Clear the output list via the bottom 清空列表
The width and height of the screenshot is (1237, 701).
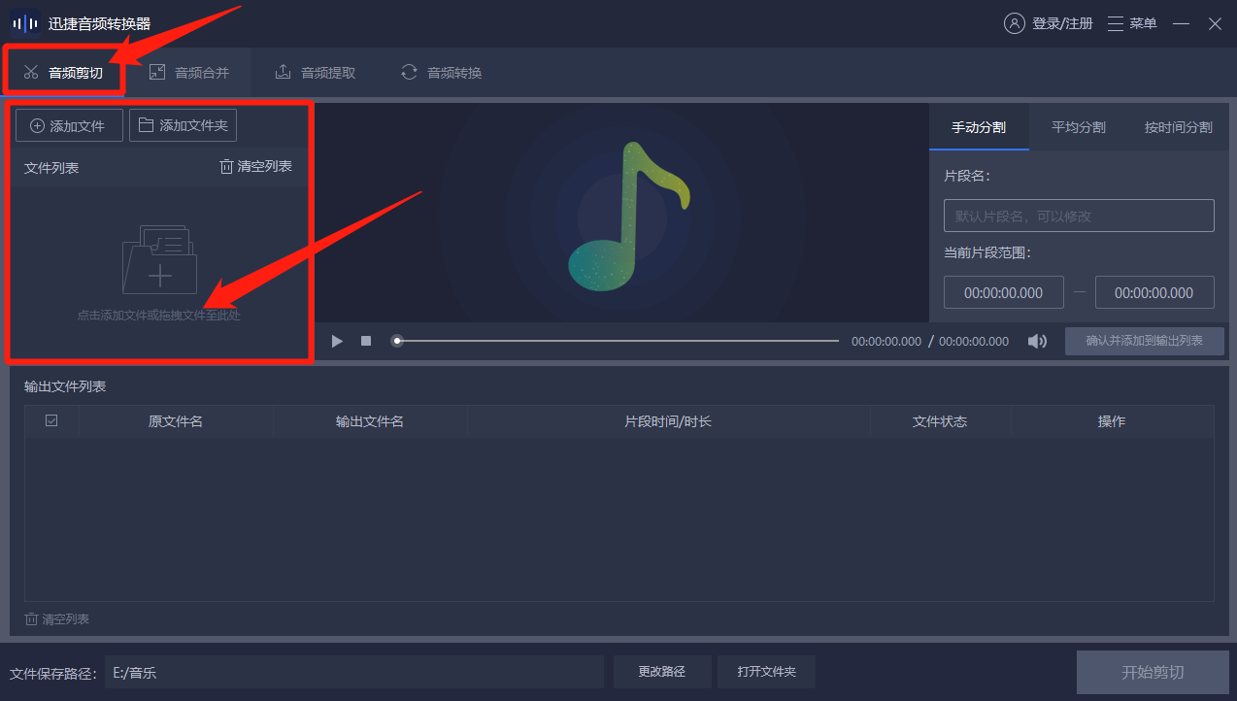pos(57,619)
